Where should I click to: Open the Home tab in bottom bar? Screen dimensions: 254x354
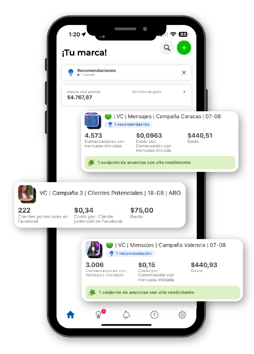pyautogui.click(x=70, y=315)
